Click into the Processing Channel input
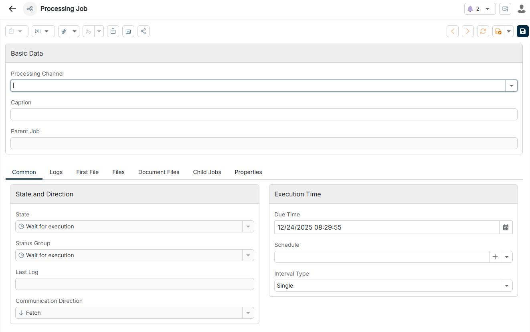Image resolution: width=530 pixels, height=332 pixels. tap(258, 86)
